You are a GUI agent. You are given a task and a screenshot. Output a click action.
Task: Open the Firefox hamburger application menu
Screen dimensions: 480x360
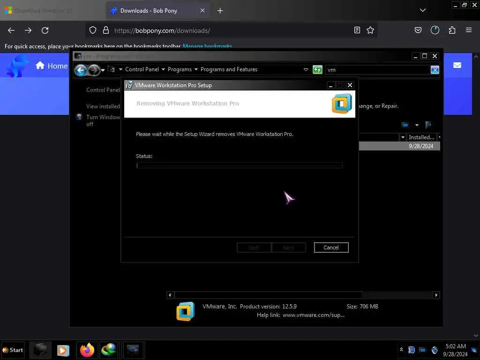click(469, 30)
